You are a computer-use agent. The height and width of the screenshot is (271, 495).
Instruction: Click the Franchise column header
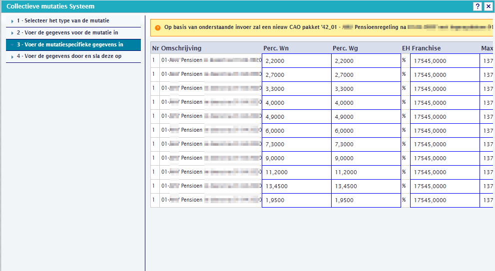coord(426,48)
